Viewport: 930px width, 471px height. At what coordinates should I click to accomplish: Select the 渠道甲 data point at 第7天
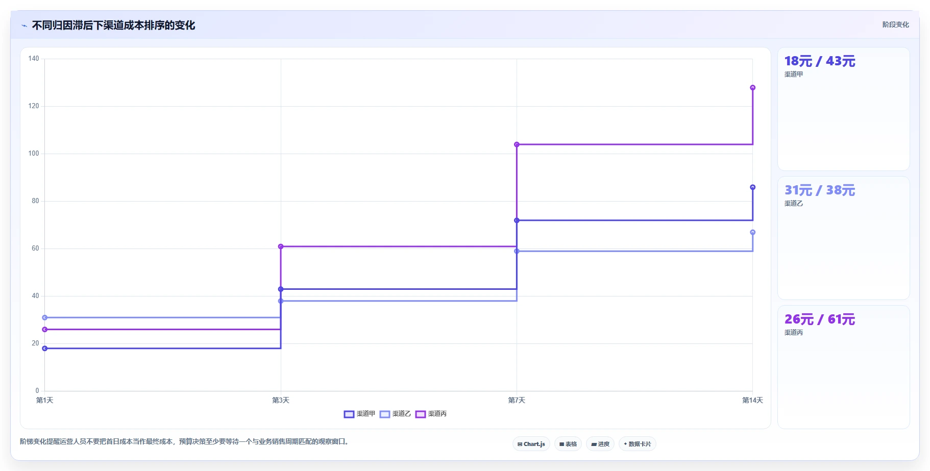click(x=517, y=220)
